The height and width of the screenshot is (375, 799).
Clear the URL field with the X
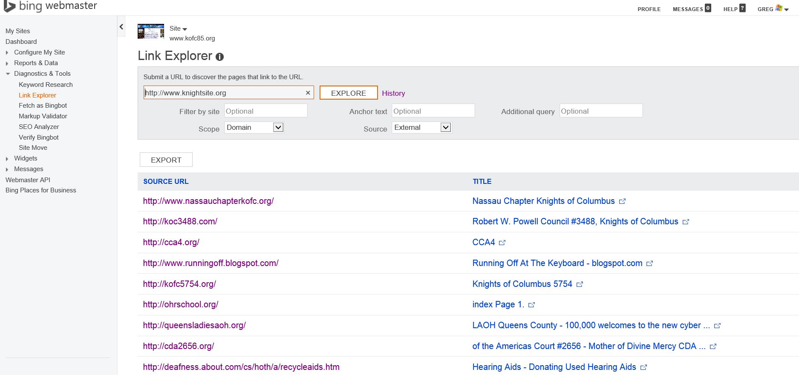tap(308, 93)
